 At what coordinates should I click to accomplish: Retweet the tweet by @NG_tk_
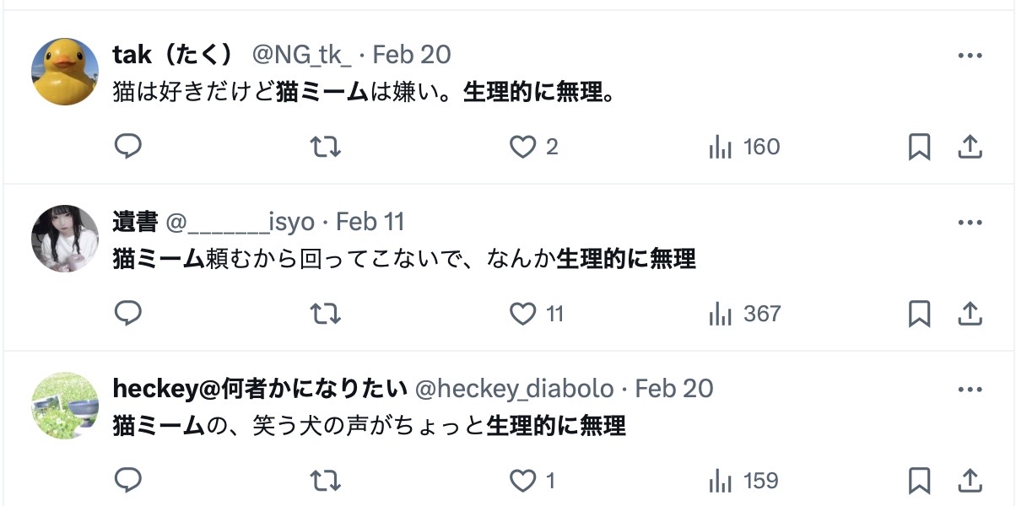325,147
